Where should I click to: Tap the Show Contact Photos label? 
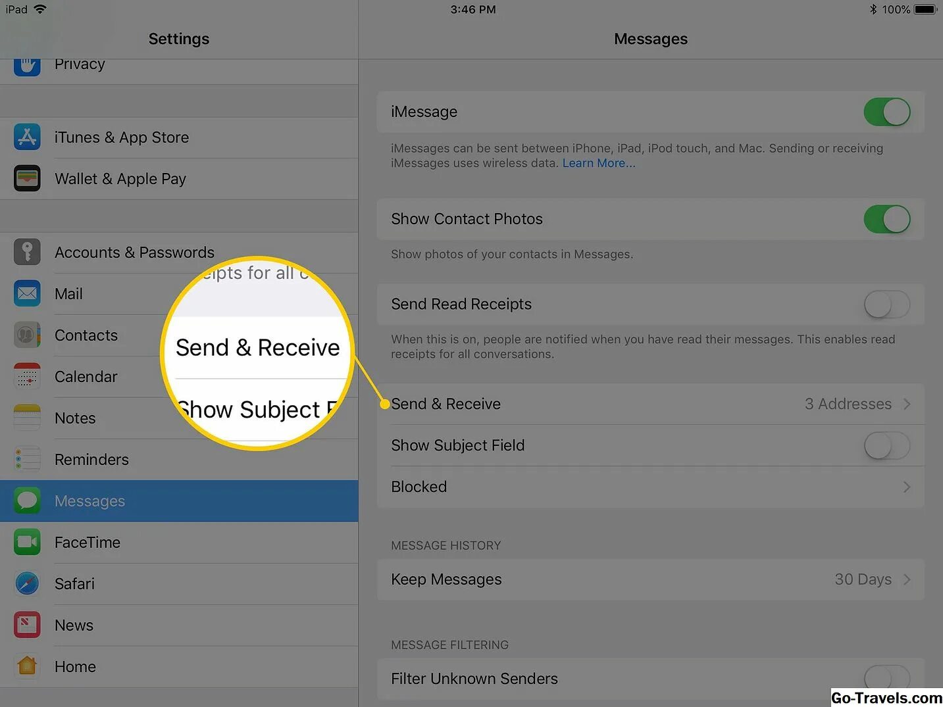click(467, 219)
